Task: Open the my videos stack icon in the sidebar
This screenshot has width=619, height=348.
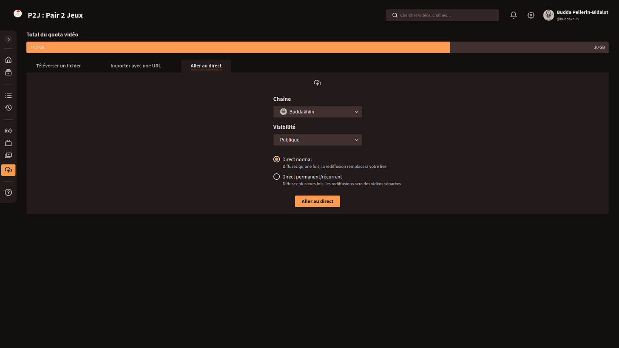Action: pyautogui.click(x=9, y=156)
